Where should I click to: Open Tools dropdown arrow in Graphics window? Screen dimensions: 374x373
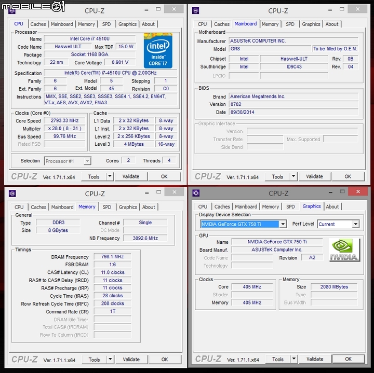click(294, 359)
